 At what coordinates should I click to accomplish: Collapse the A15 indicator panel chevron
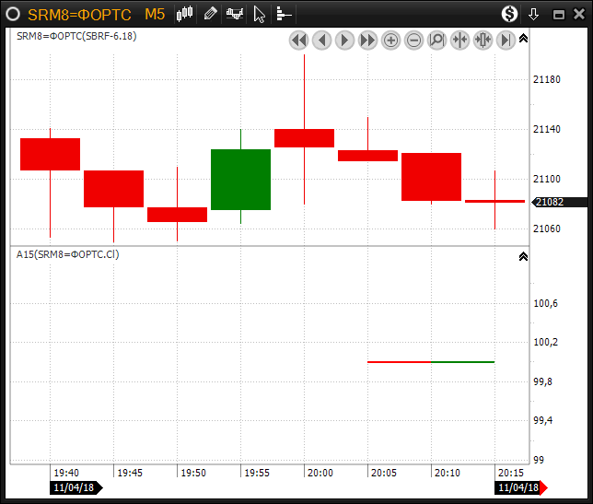click(523, 256)
